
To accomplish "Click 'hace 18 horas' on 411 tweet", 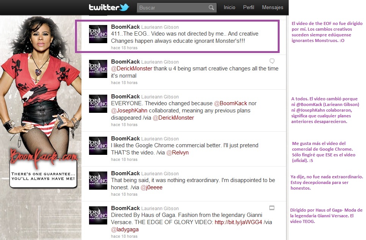I will (x=124, y=48).
